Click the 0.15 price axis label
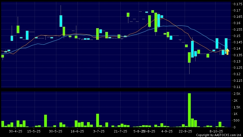The height and width of the screenshot is (137, 243). tap(237, 36)
